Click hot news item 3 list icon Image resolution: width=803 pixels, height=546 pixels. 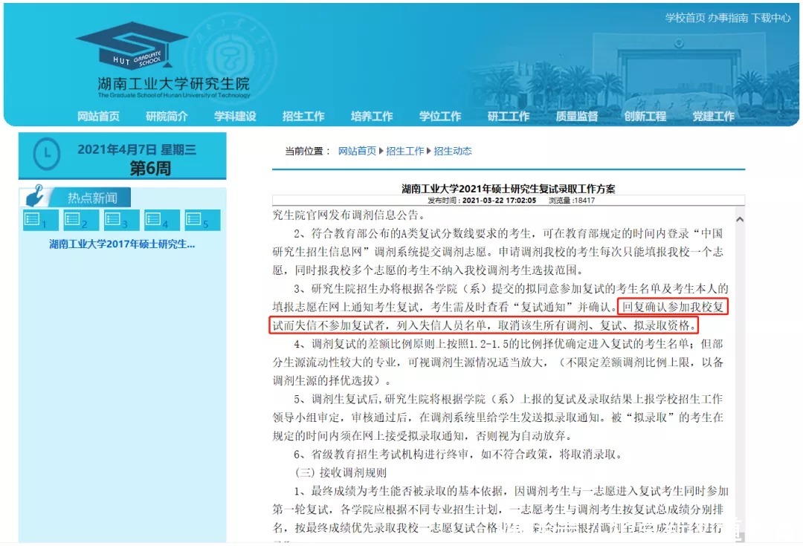tap(113, 218)
